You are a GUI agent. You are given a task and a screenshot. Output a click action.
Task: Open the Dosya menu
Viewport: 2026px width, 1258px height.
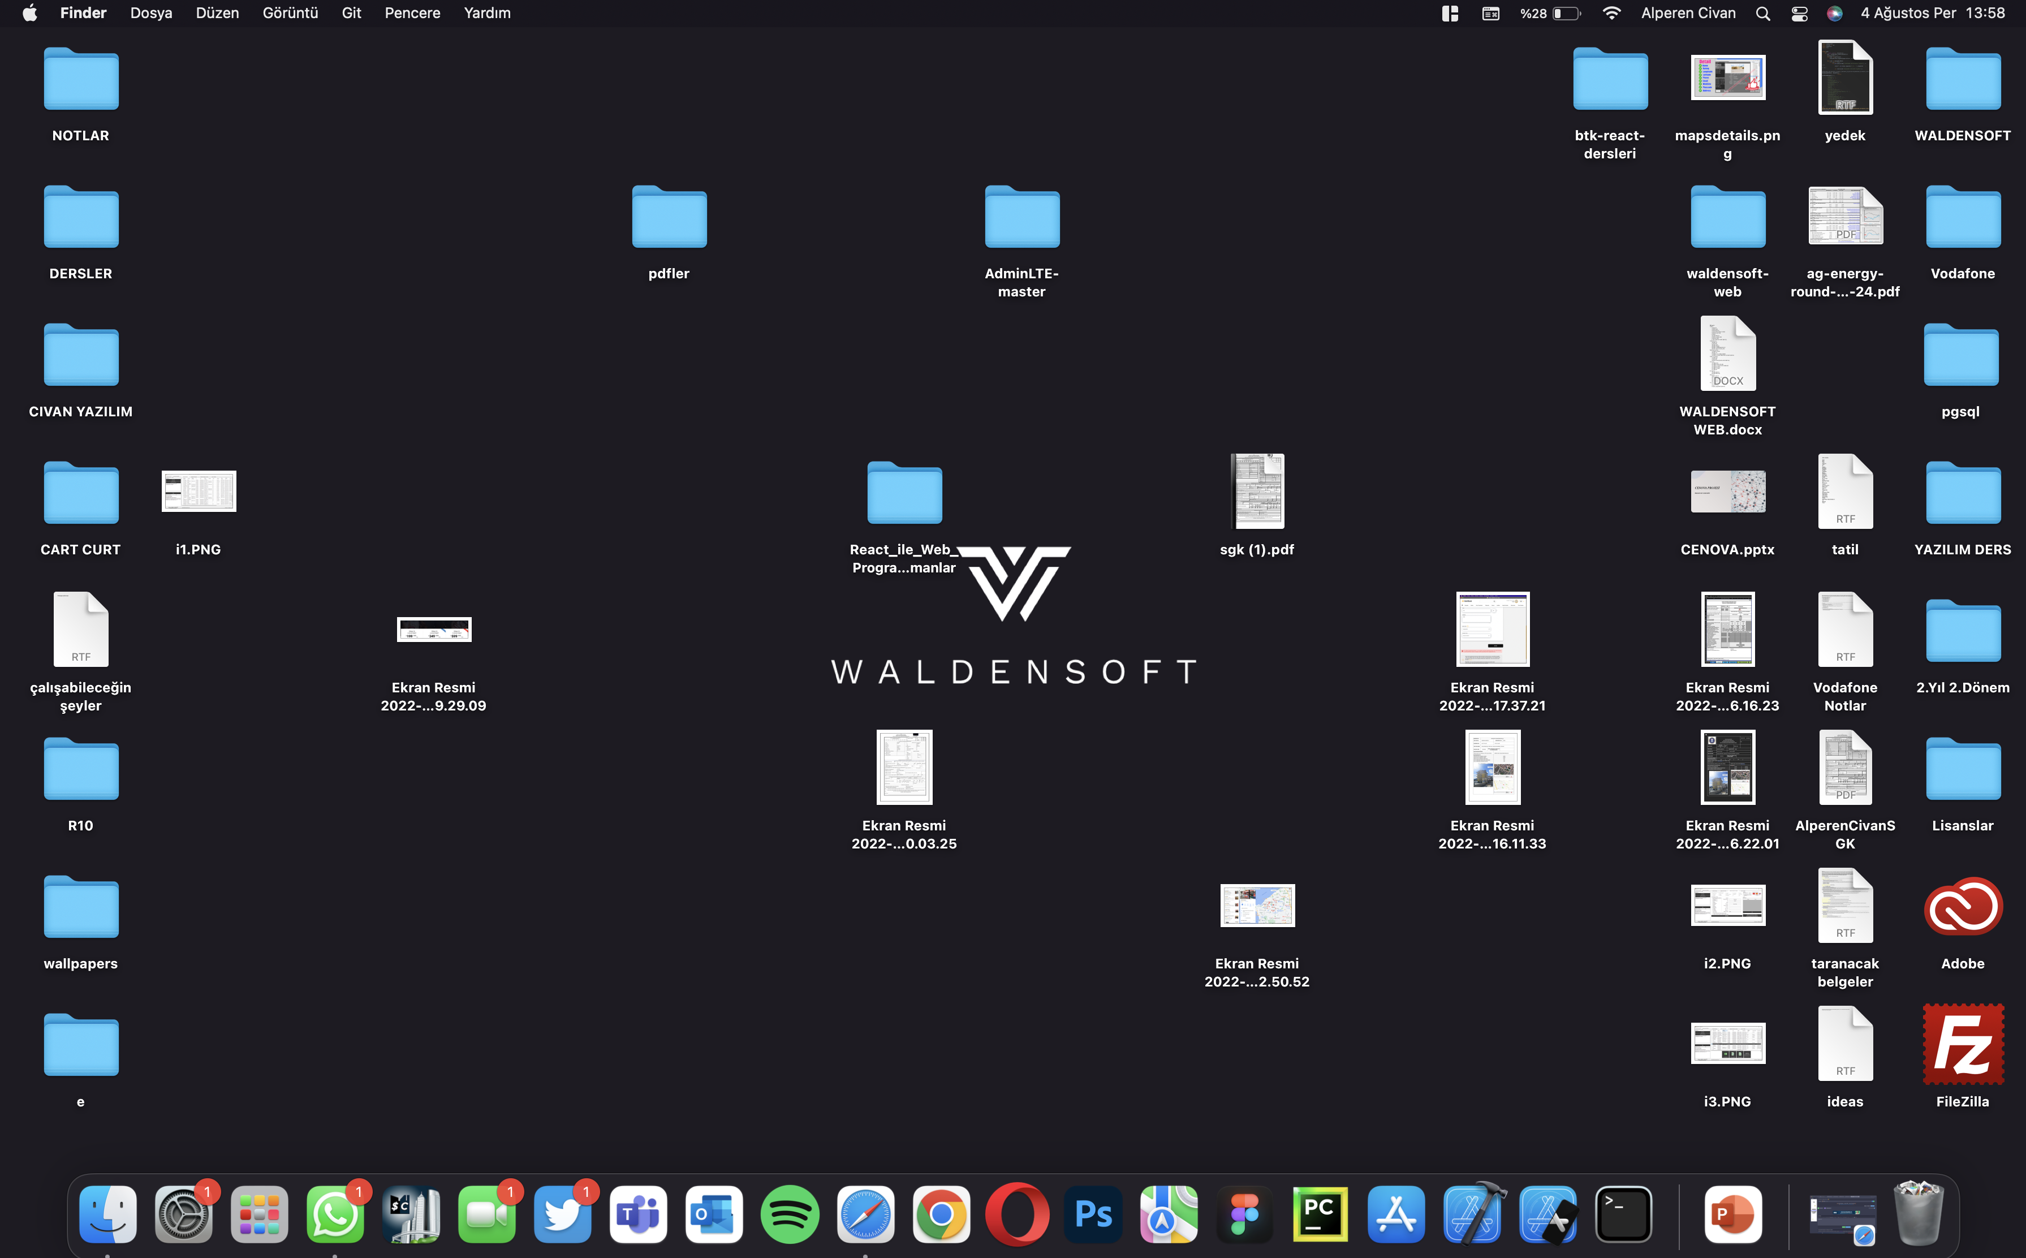(x=152, y=14)
